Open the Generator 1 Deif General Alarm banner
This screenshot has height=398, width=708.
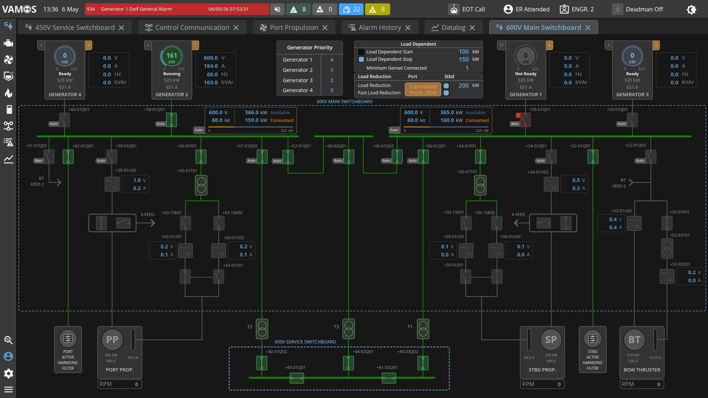(177, 9)
